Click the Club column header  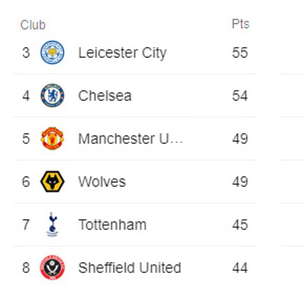(x=33, y=25)
